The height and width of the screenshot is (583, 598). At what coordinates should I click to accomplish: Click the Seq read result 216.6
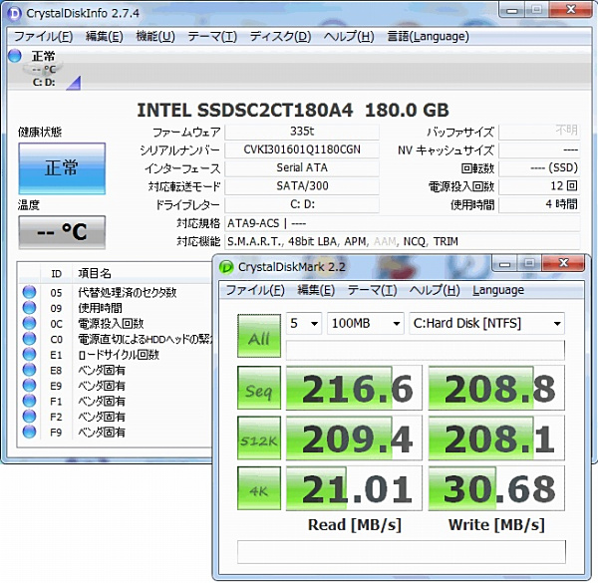[x=354, y=388]
